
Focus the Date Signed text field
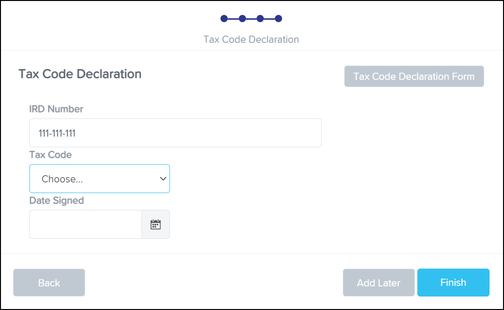(x=86, y=224)
